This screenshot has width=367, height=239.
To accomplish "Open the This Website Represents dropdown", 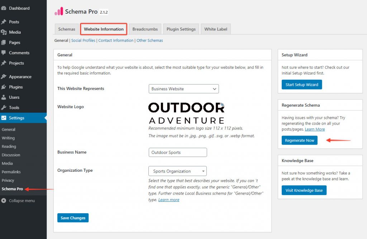I will [183, 89].
